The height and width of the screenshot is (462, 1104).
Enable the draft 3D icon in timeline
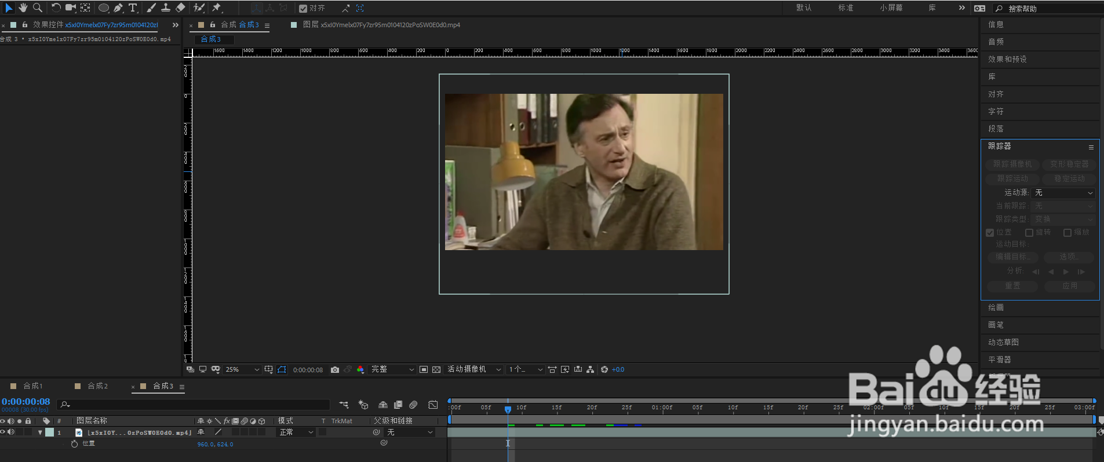click(363, 405)
